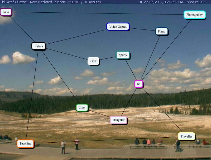Select the edge between Coen and Daughter
Viewport: 211px width, 160px height.
point(99,113)
